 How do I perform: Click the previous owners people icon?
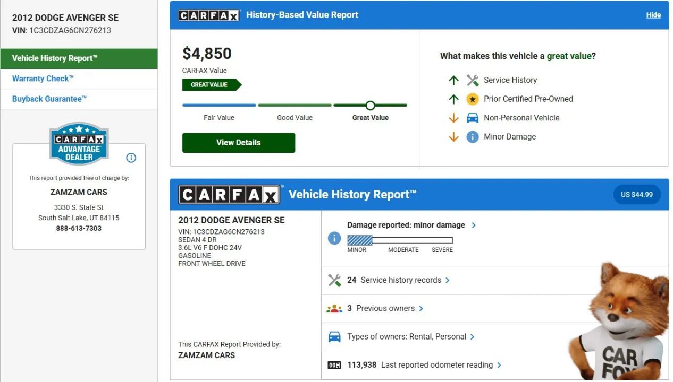pos(334,308)
